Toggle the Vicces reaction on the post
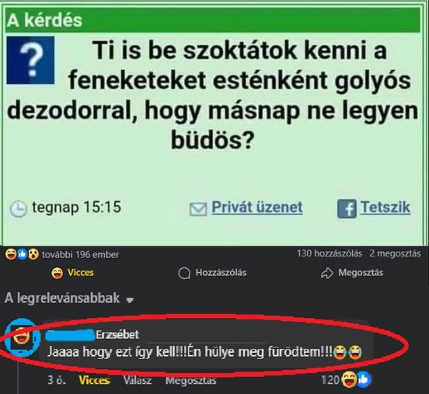Screen dimensions: 429x394 pos(73,273)
